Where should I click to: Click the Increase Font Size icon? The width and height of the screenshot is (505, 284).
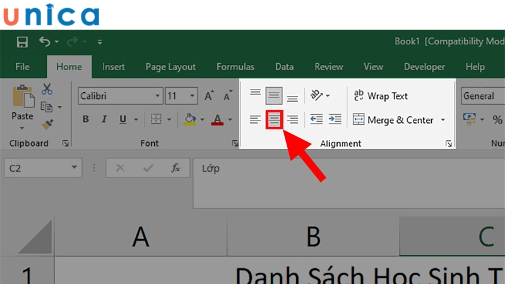tap(210, 97)
